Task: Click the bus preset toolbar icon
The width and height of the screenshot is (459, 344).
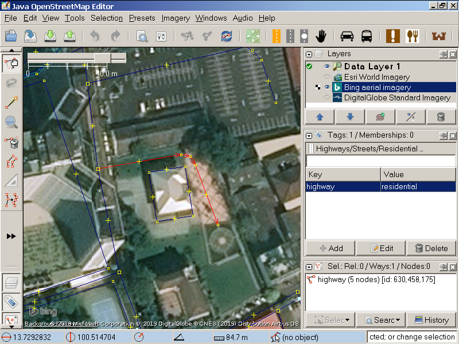Action: click(x=366, y=36)
